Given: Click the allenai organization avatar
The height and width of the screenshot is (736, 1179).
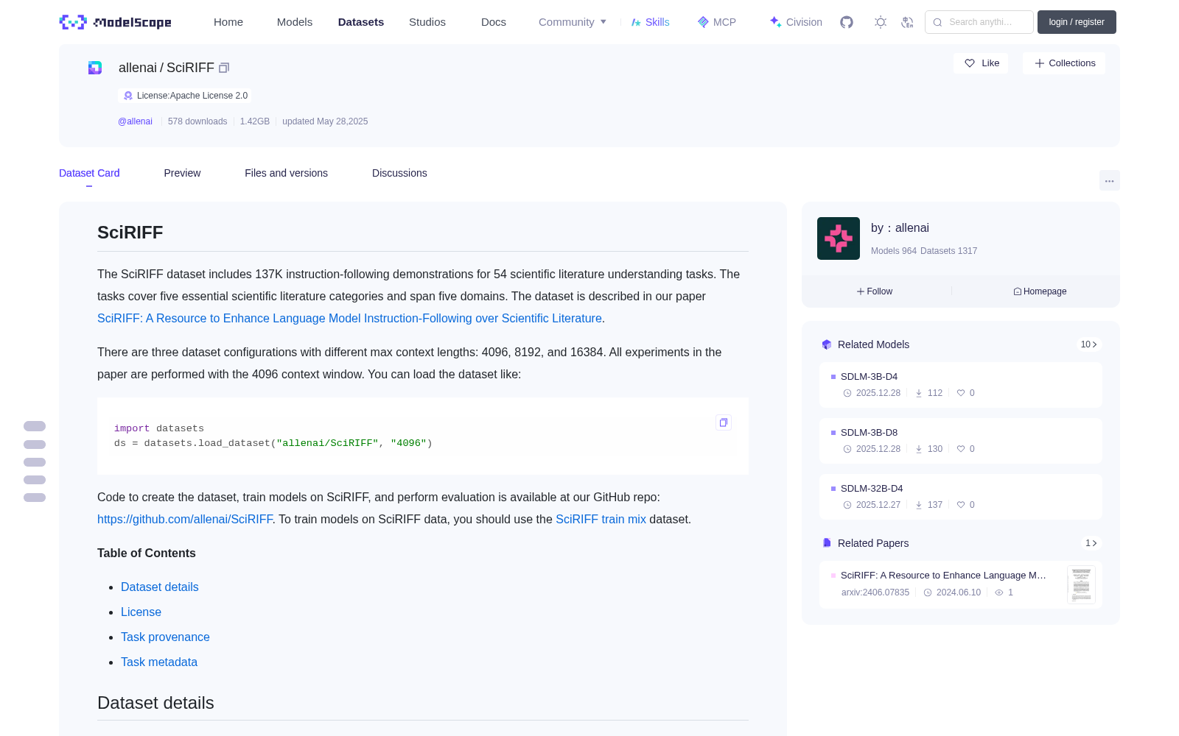Looking at the screenshot, I should coord(839,238).
